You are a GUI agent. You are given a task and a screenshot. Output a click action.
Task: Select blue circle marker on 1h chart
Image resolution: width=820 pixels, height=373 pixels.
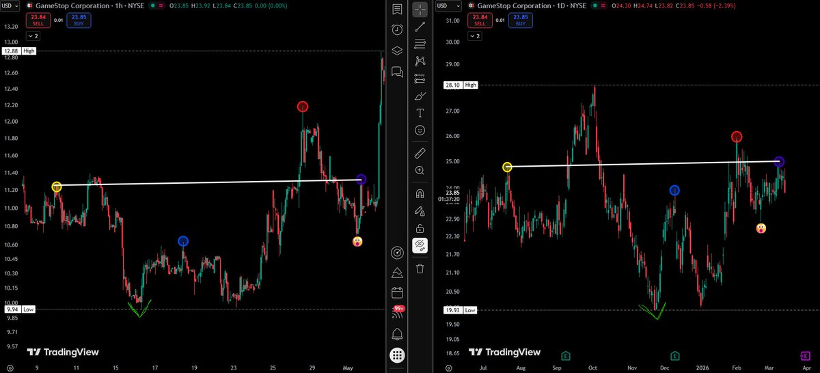[x=182, y=241]
